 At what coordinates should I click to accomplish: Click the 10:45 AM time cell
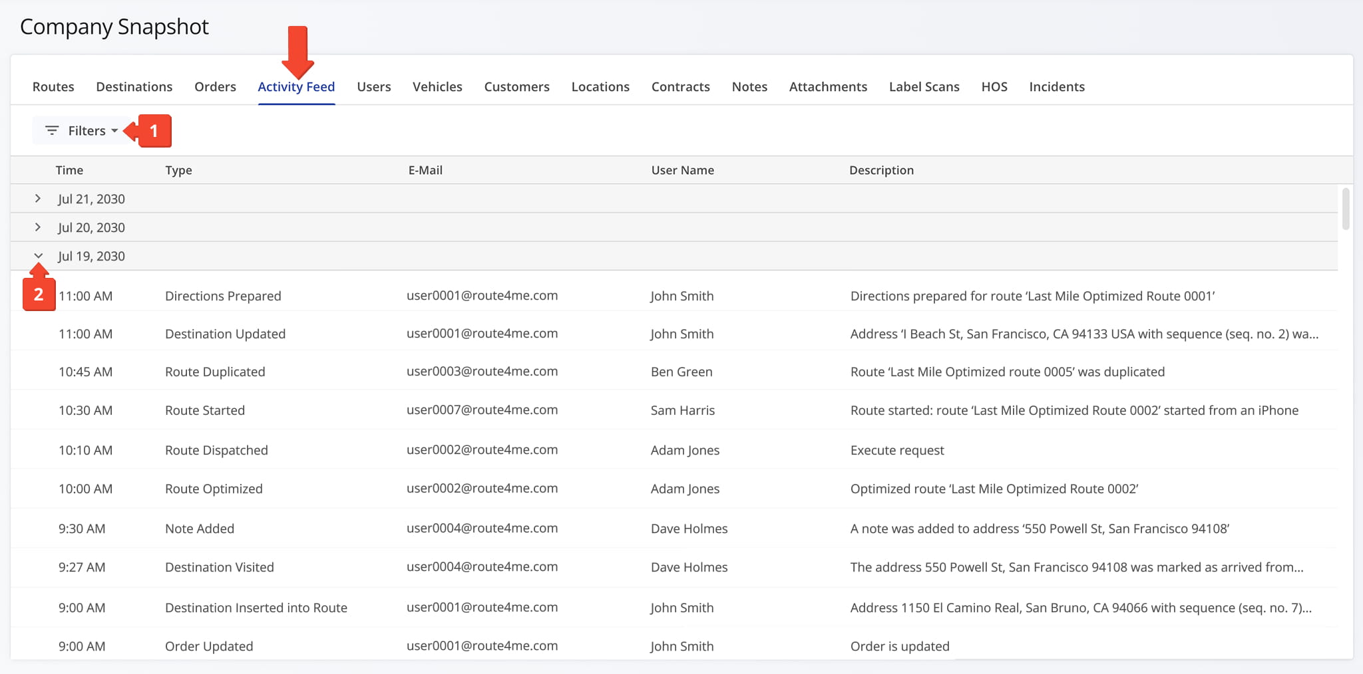(x=85, y=372)
